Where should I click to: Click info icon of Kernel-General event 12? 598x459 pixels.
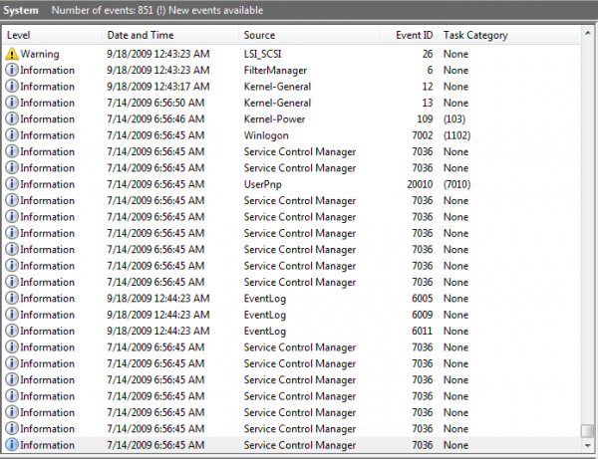[12, 87]
